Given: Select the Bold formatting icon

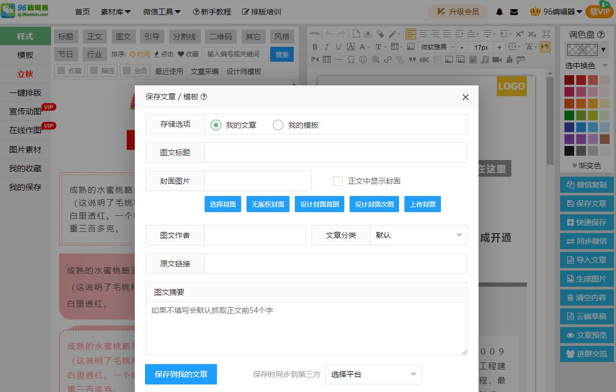Looking at the screenshot, I should (x=315, y=47).
